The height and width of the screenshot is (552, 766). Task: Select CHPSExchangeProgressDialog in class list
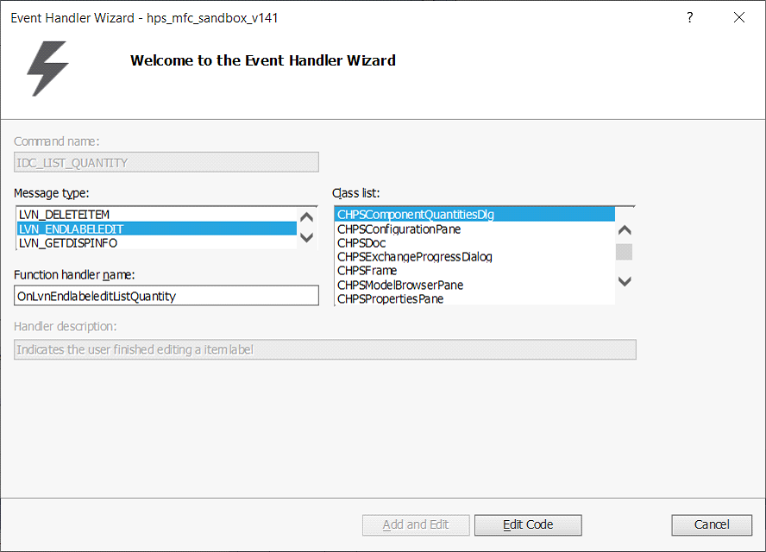click(474, 256)
